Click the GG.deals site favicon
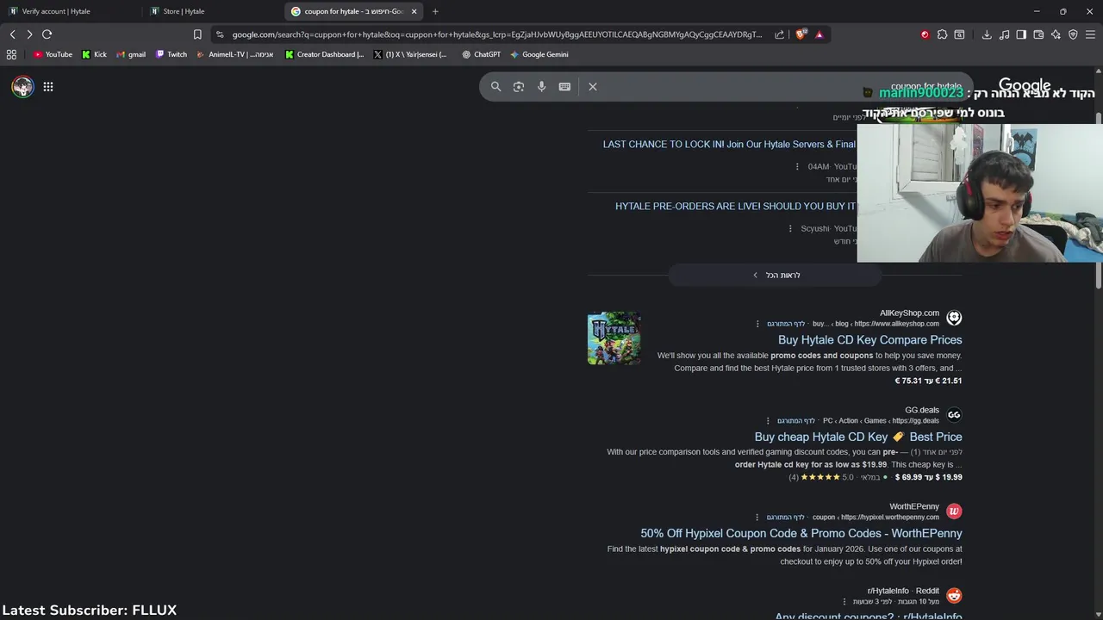The image size is (1103, 620). click(954, 415)
